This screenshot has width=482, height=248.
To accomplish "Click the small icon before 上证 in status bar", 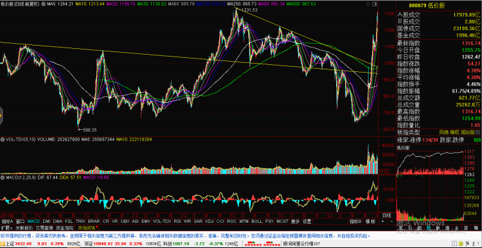I will pyautogui.click(x=3, y=244).
